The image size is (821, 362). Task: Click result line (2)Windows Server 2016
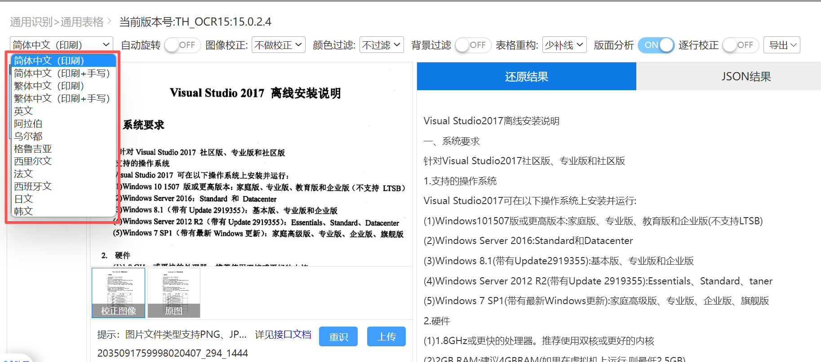[528, 241]
